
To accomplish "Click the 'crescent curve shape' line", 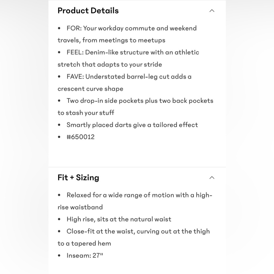I will click(x=90, y=89).
